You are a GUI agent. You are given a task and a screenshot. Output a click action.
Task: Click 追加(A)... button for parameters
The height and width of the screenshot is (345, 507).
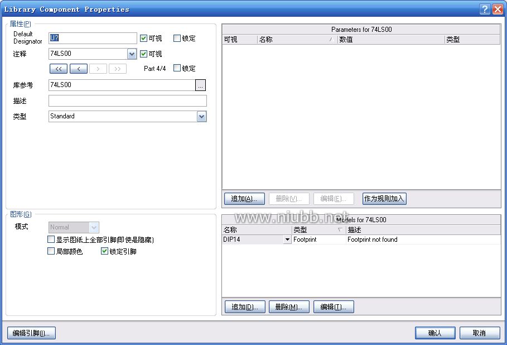(244, 199)
